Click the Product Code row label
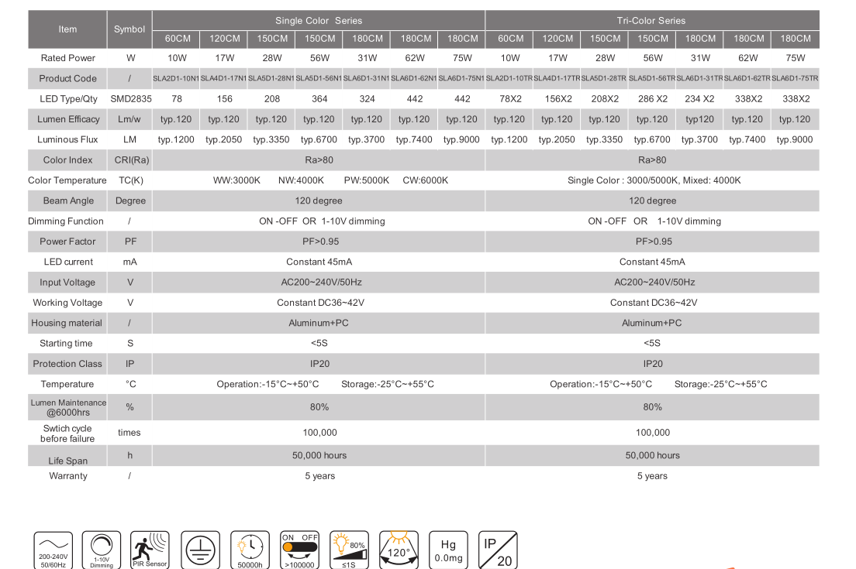 coord(67,78)
